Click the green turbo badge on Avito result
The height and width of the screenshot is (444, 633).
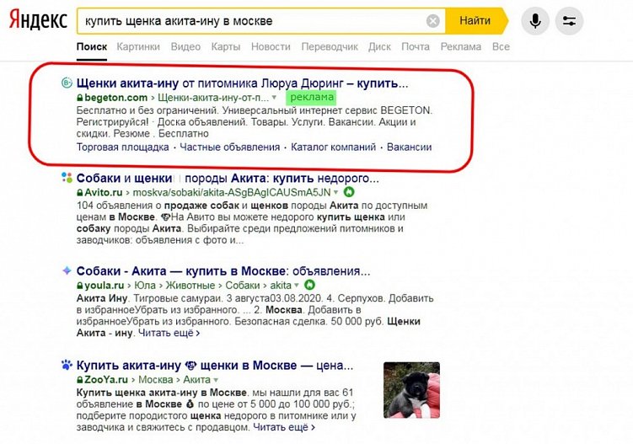click(349, 192)
